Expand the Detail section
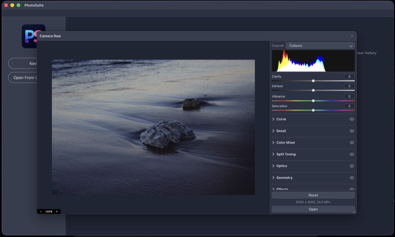This screenshot has width=395, height=237. pyautogui.click(x=273, y=131)
